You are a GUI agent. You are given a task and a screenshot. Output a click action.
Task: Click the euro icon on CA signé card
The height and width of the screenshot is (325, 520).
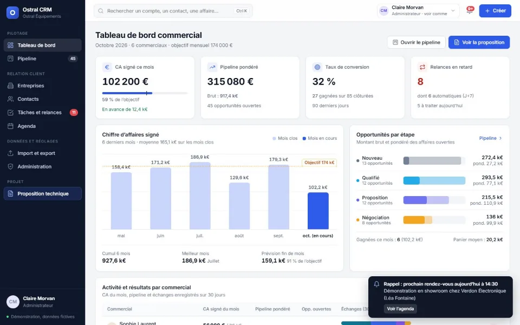[x=107, y=67]
